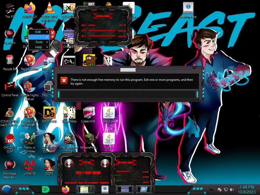
Task: Select the destroyer.exe desktop icon
Action: point(188,10)
